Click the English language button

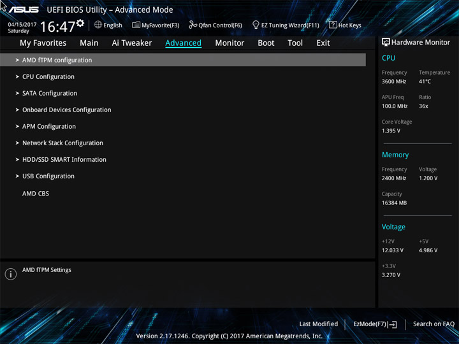click(108, 25)
